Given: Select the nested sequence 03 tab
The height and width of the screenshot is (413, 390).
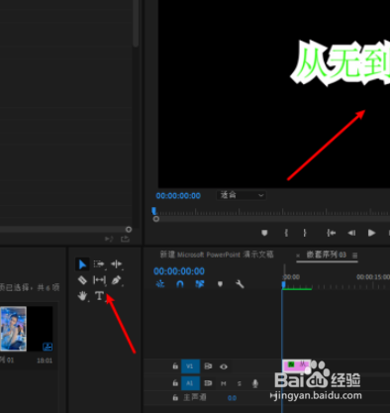Looking at the screenshot, I should tap(326, 255).
